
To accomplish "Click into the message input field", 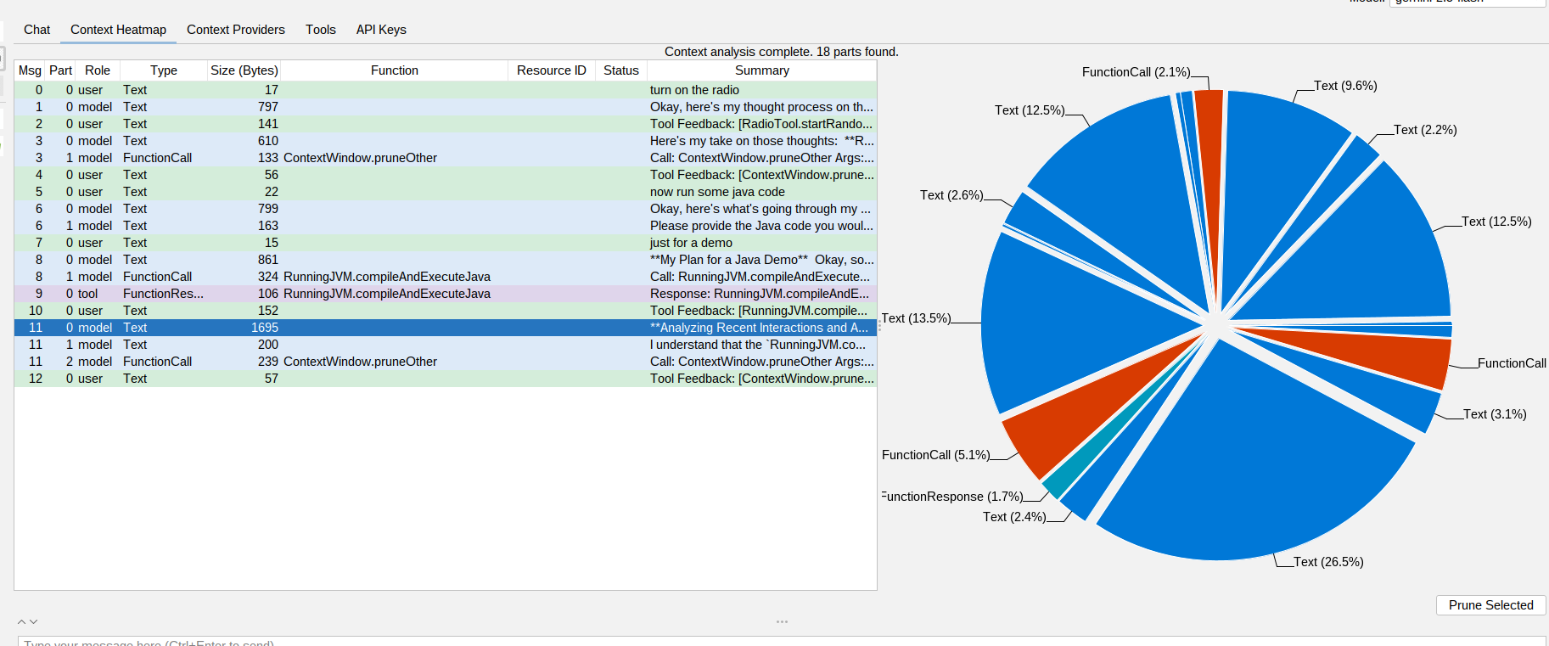I will point(764,641).
